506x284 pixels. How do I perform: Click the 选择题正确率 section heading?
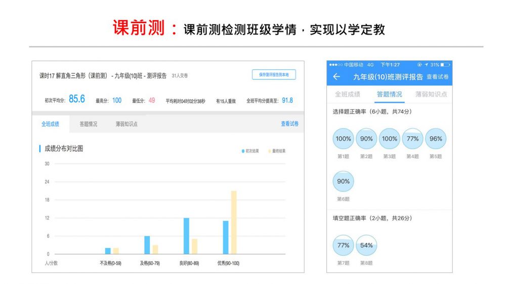click(372, 112)
